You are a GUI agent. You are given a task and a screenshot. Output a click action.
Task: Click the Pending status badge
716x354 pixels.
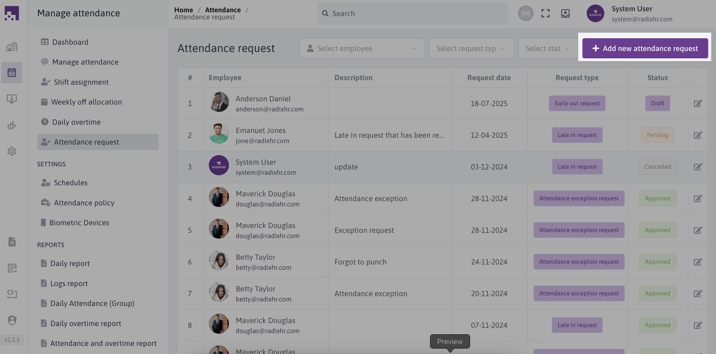(657, 135)
